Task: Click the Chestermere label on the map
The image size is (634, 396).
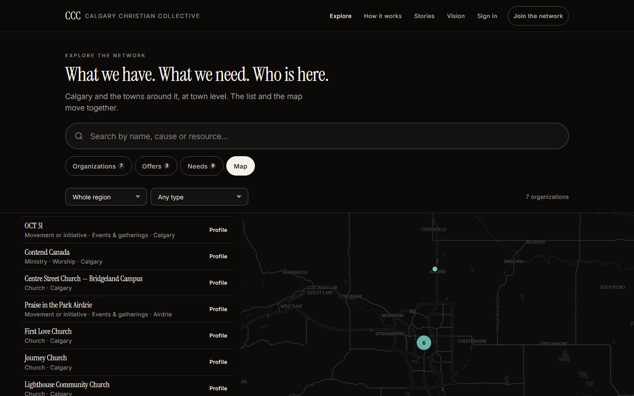Action: point(472,341)
